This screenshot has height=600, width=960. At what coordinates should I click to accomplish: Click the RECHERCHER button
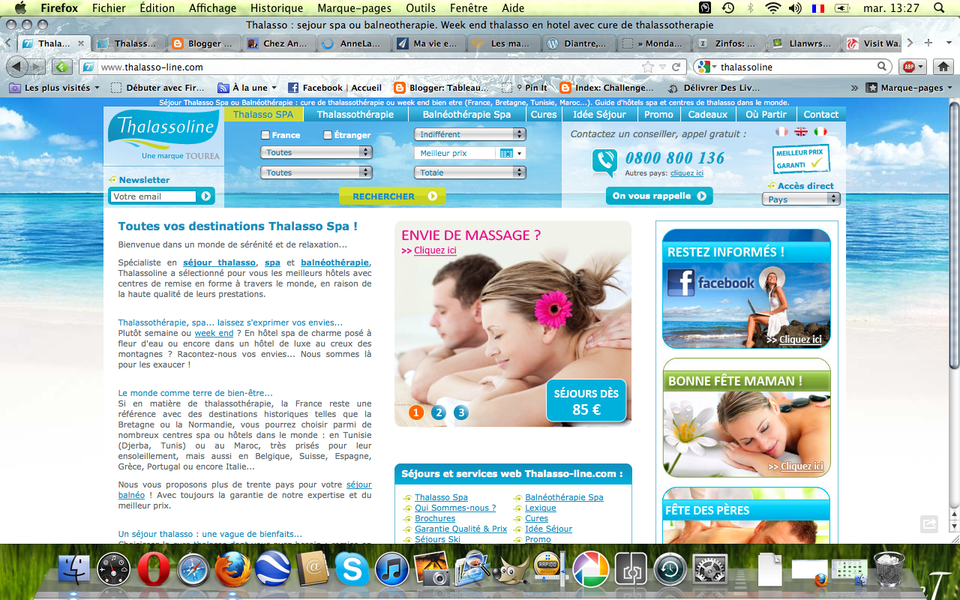[x=392, y=196]
